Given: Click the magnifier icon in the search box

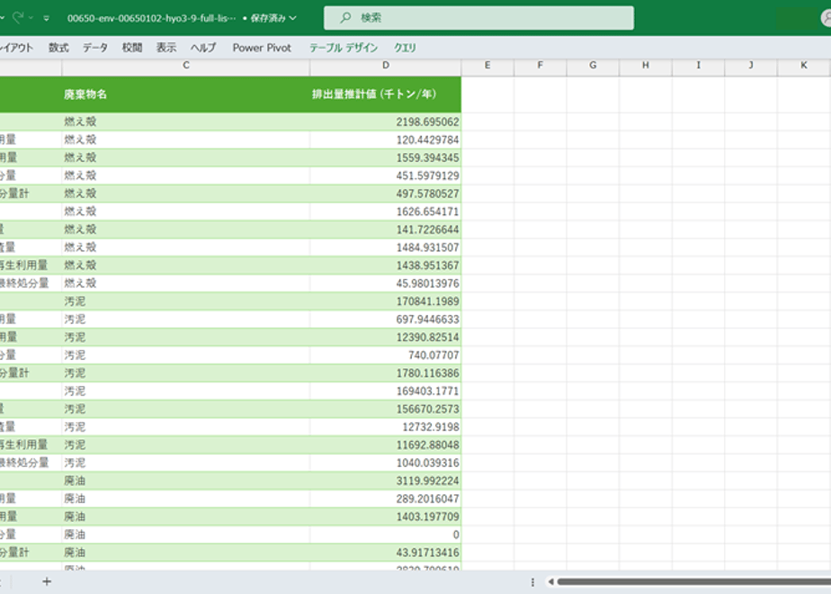Looking at the screenshot, I should point(345,18).
